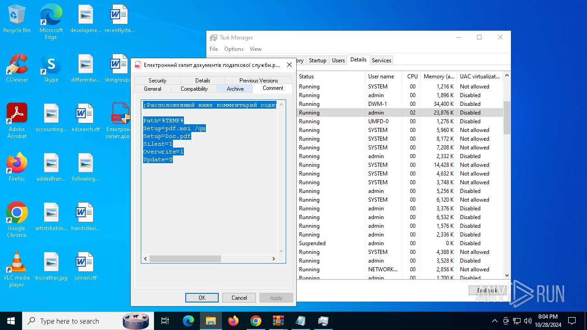This screenshot has height=330, width=587.
Task: Select the following... image file icon
Action: (85, 168)
